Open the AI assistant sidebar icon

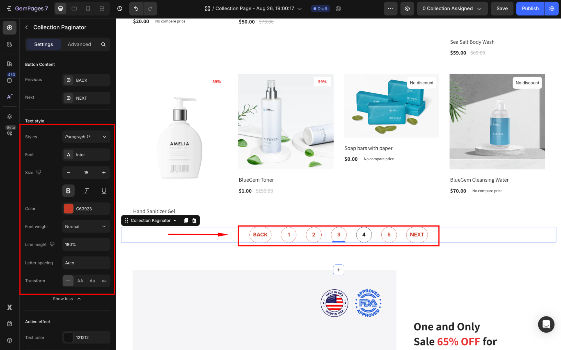[10, 97]
